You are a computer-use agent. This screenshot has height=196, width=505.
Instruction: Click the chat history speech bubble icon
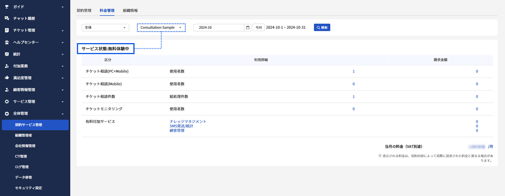7,19
